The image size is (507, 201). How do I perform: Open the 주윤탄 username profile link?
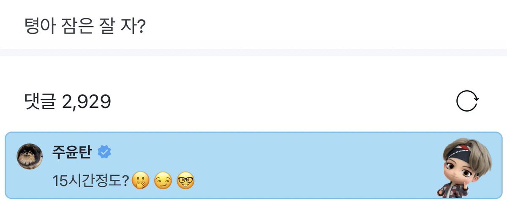[x=72, y=152]
